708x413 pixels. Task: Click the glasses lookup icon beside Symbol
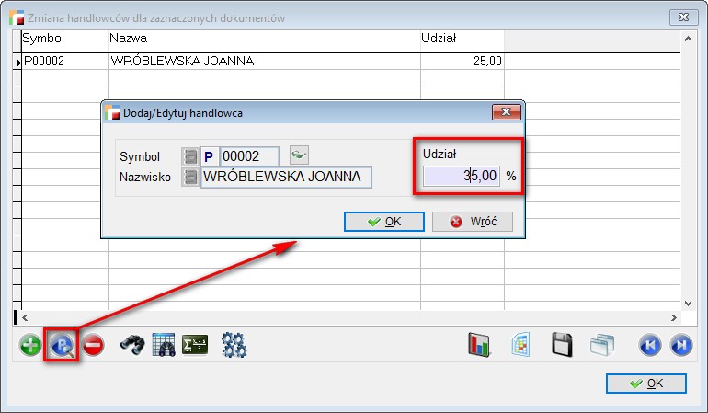pos(299,154)
